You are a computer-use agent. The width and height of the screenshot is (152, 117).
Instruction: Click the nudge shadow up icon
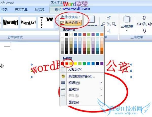(109, 18)
